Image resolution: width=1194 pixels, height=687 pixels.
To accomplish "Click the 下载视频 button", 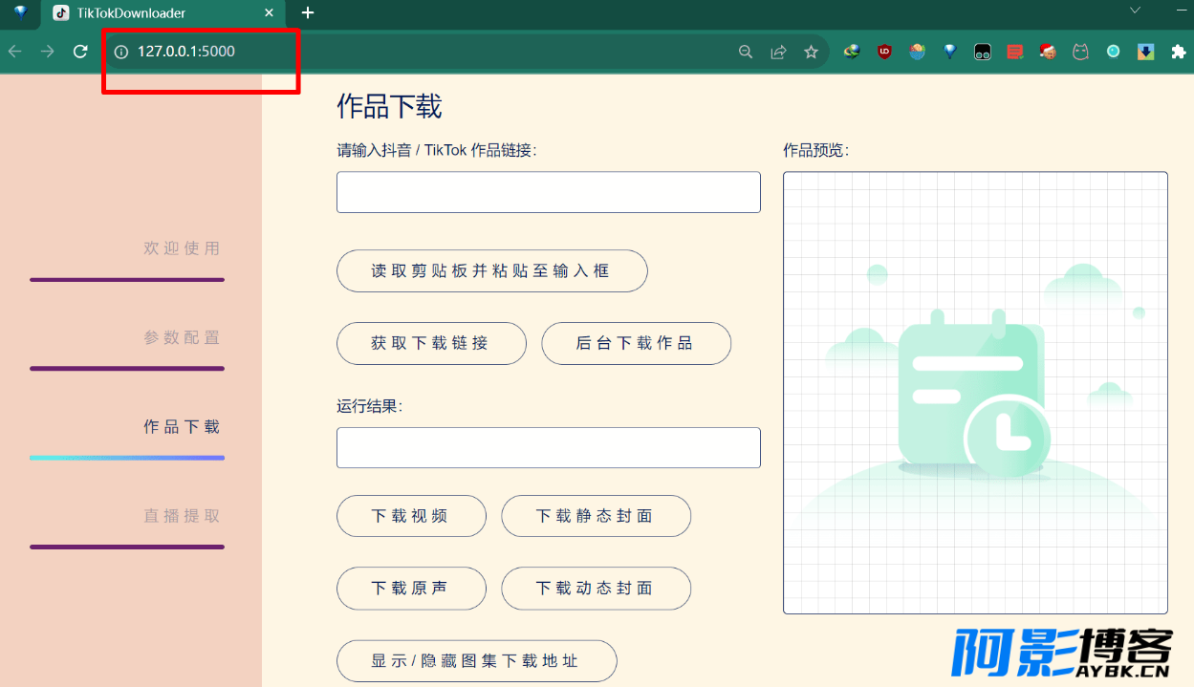I will point(411,516).
